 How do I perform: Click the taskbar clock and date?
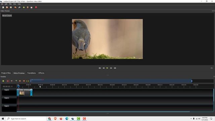[x=205, y=119]
